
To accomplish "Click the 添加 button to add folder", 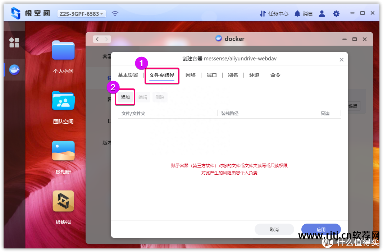I will click(x=125, y=97).
